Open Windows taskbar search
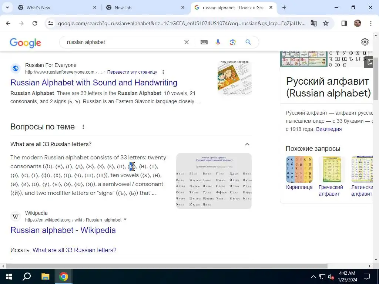 point(27,277)
